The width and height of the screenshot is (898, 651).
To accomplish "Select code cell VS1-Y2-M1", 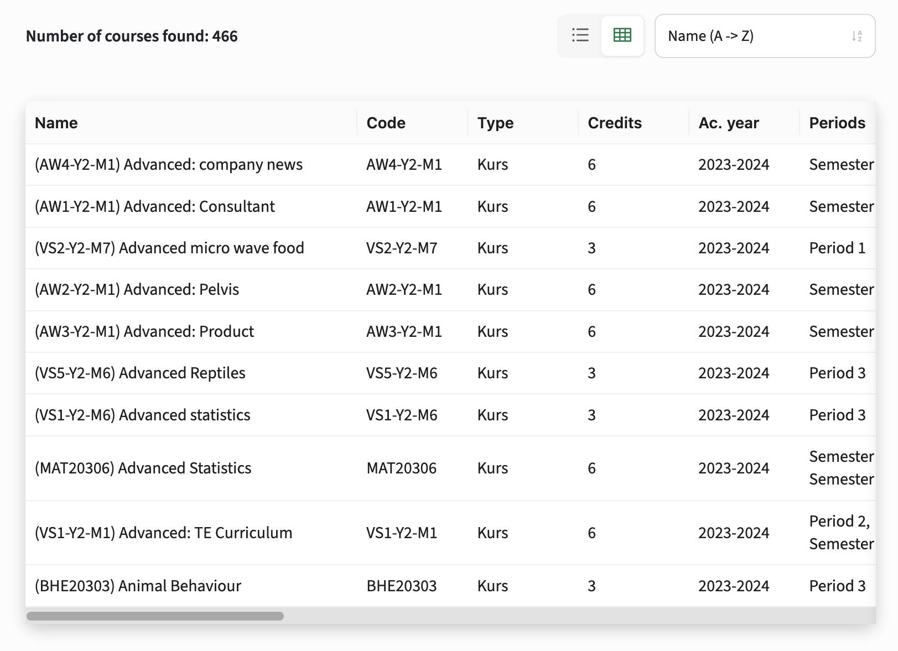I will click(402, 533).
